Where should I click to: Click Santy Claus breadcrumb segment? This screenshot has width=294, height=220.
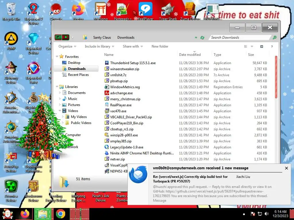click(x=102, y=38)
